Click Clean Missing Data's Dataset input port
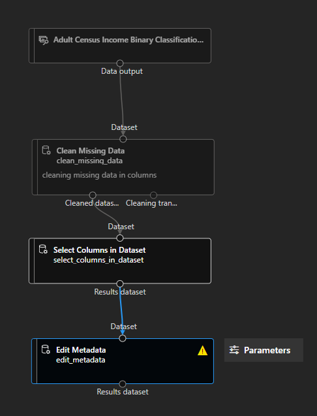The width and height of the screenshot is (317, 416). (123, 139)
